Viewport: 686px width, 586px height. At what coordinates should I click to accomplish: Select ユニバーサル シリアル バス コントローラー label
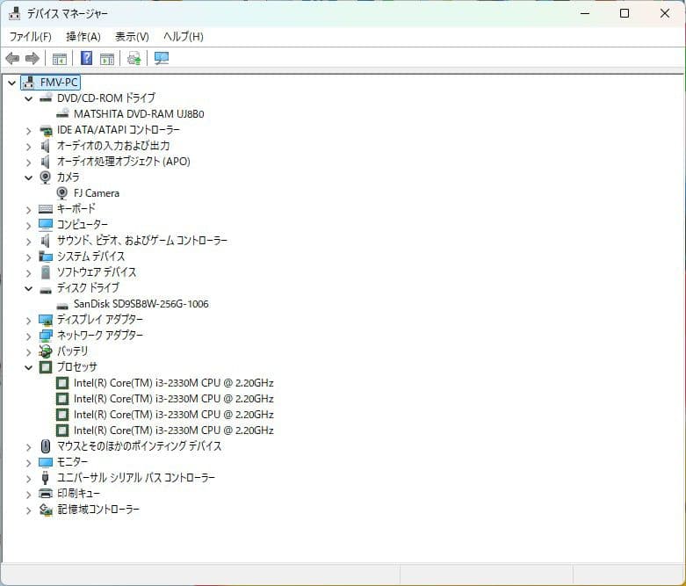(135, 477)
